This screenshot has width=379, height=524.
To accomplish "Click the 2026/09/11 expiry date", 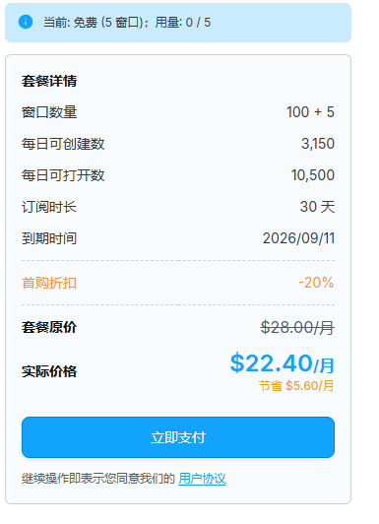I will [x=298, y=238].
